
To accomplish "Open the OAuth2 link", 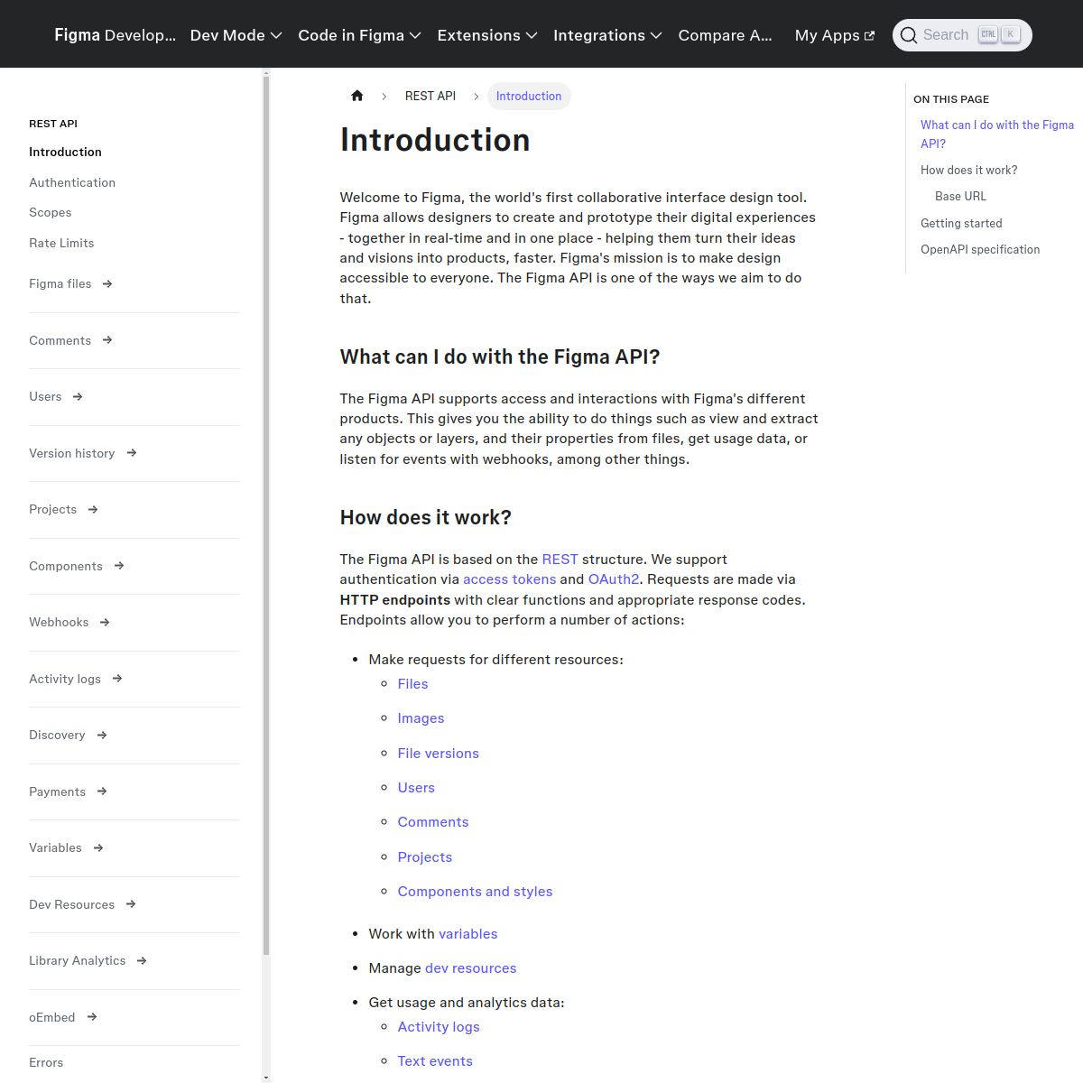I will pyautogui.click(x=614, y=579).
